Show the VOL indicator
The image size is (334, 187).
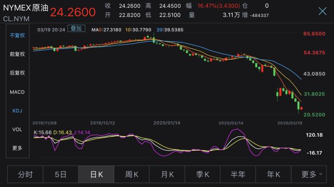(17, 129)
